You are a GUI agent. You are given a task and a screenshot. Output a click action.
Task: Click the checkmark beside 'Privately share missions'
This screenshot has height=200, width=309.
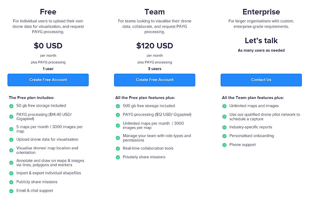(x=118, y=157)
